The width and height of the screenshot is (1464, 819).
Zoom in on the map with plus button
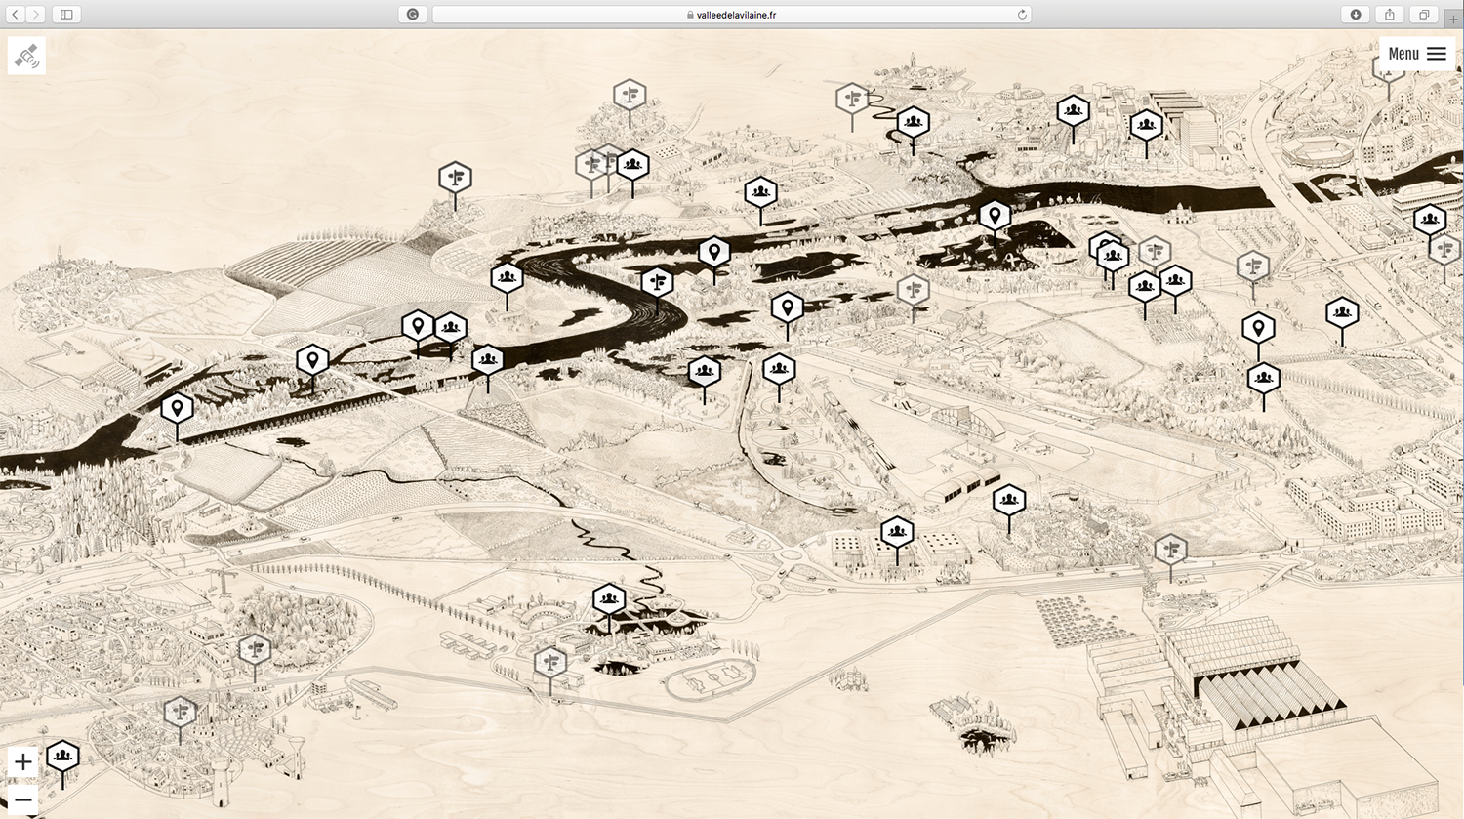click(x=22, y=761)
